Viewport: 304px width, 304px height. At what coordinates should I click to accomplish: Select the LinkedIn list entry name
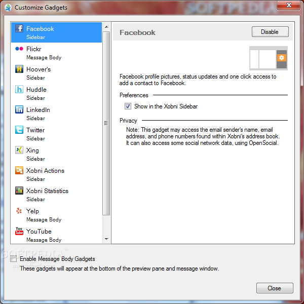pos(38,110)
